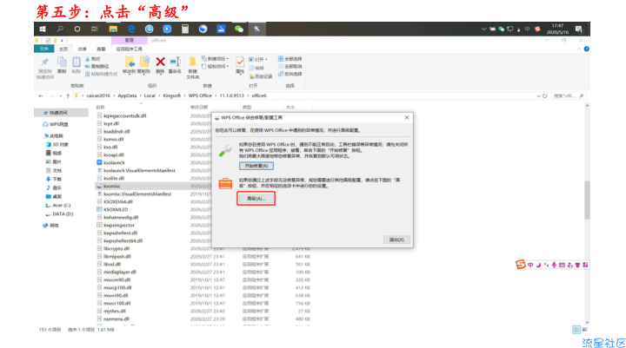Open the Quick Access Toolbar customize dropdown
626x348 pixels.
[62, 41]
